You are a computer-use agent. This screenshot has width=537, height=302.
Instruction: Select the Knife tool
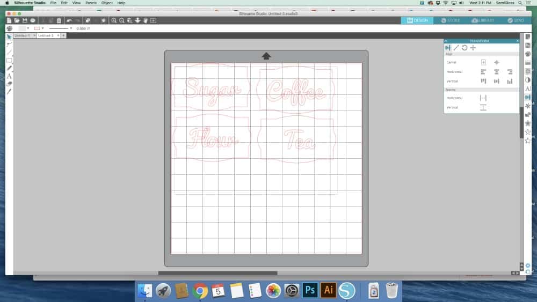(x=9, y=91)
